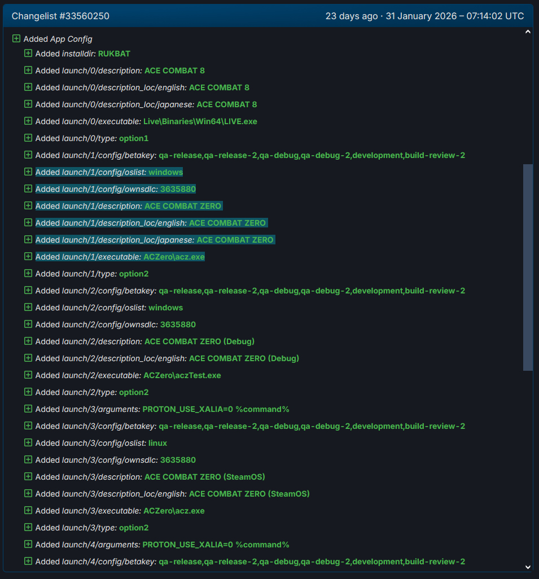
Task: Click 'windows' in launch/2/config/oslist row
Action: click(165, 308)
